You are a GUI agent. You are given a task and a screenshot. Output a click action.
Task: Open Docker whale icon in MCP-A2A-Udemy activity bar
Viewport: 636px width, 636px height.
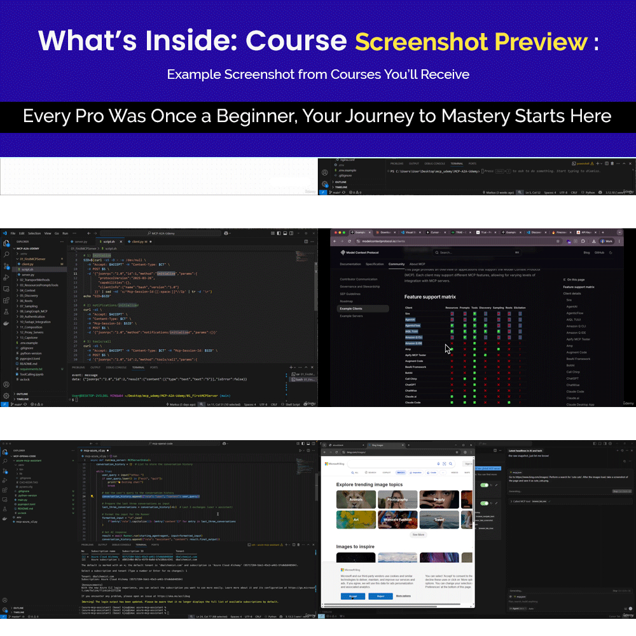pos(6,323)
